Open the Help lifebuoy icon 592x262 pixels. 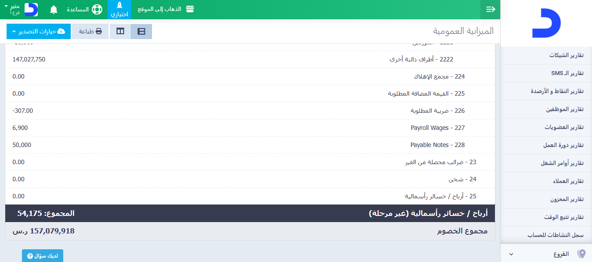[97, 10]
